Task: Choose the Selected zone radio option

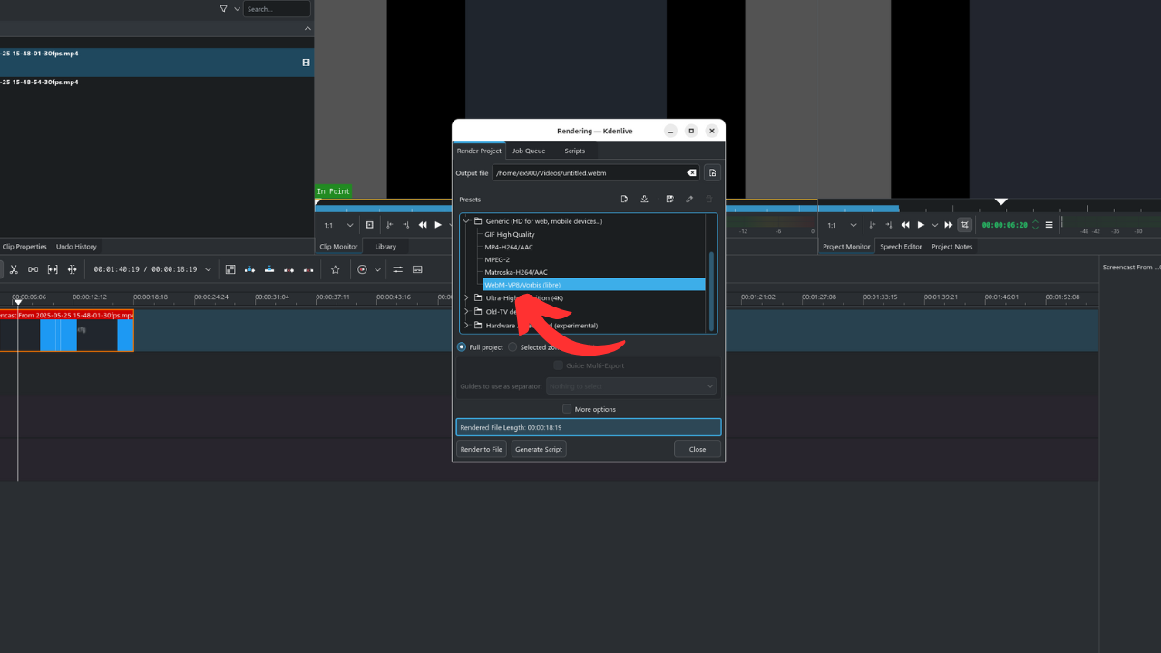Action: tap(512, 347)
